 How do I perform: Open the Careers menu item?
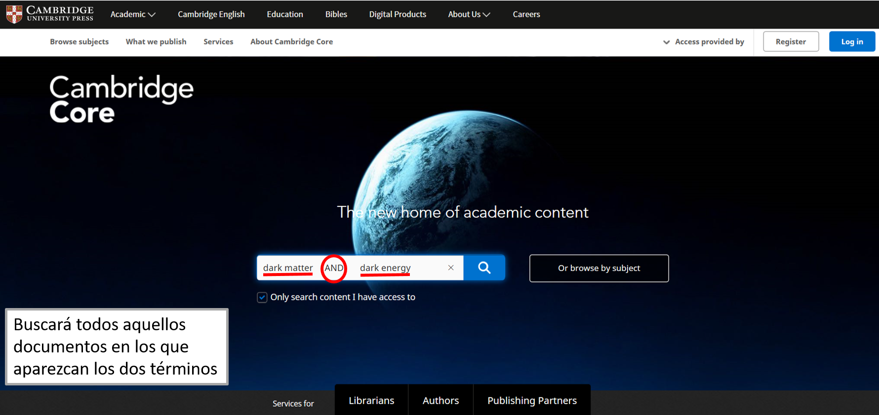pos(526,14)
